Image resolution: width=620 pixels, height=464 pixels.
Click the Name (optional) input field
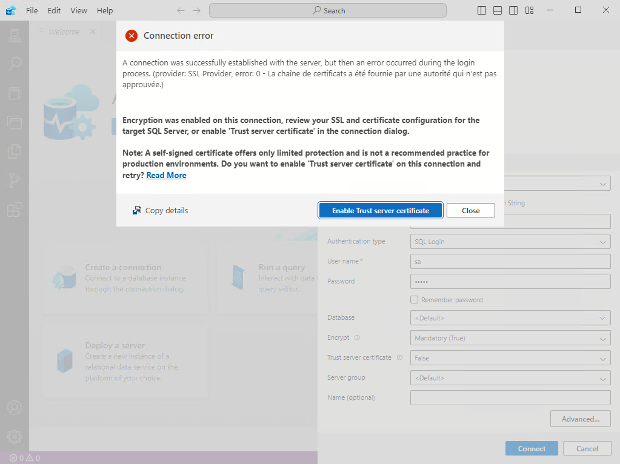point(510,397)
